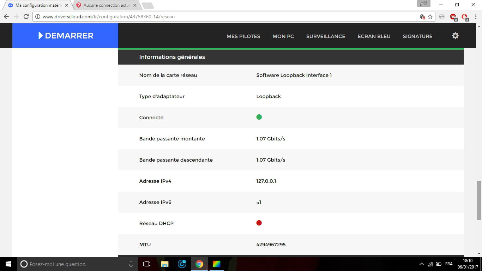
Task: Click the blocked cookies icon in address bar
Action: [x=422, y=17]
